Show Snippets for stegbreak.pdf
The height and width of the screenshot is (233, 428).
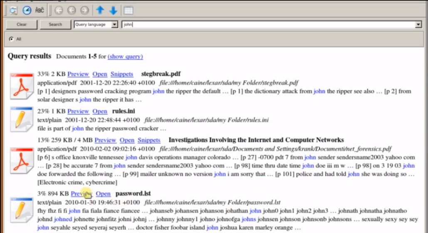tap(122, 74)
